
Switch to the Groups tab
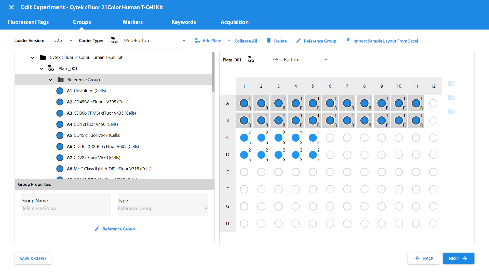82,22
